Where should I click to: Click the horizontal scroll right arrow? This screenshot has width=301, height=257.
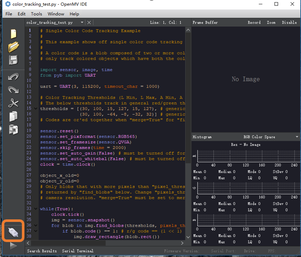point(182,243)
